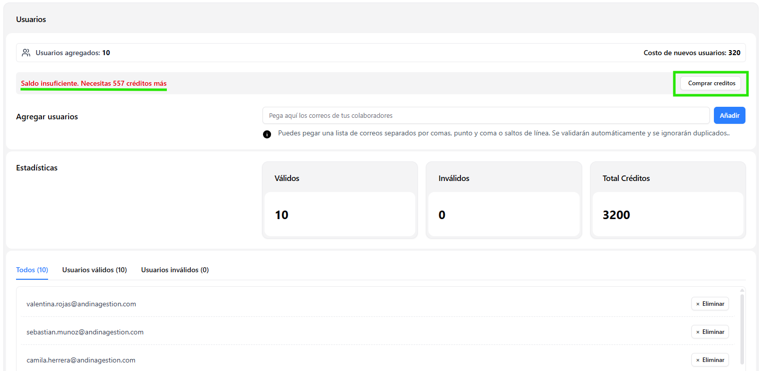
Task: Click Eliminar for camila.herrera
Action: (x=710, y=360)
